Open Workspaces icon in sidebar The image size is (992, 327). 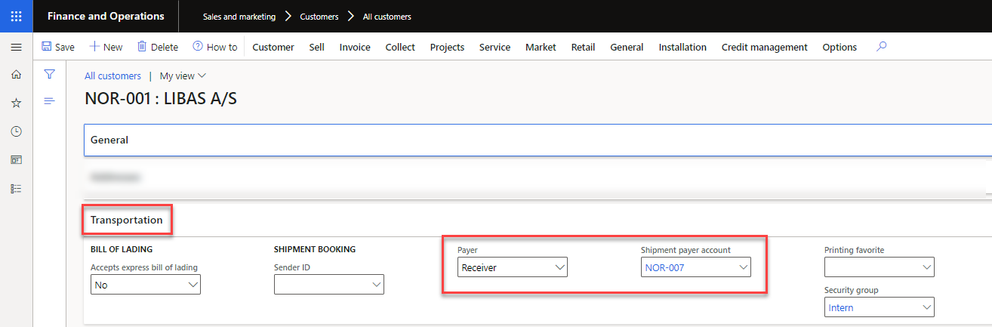16,160
